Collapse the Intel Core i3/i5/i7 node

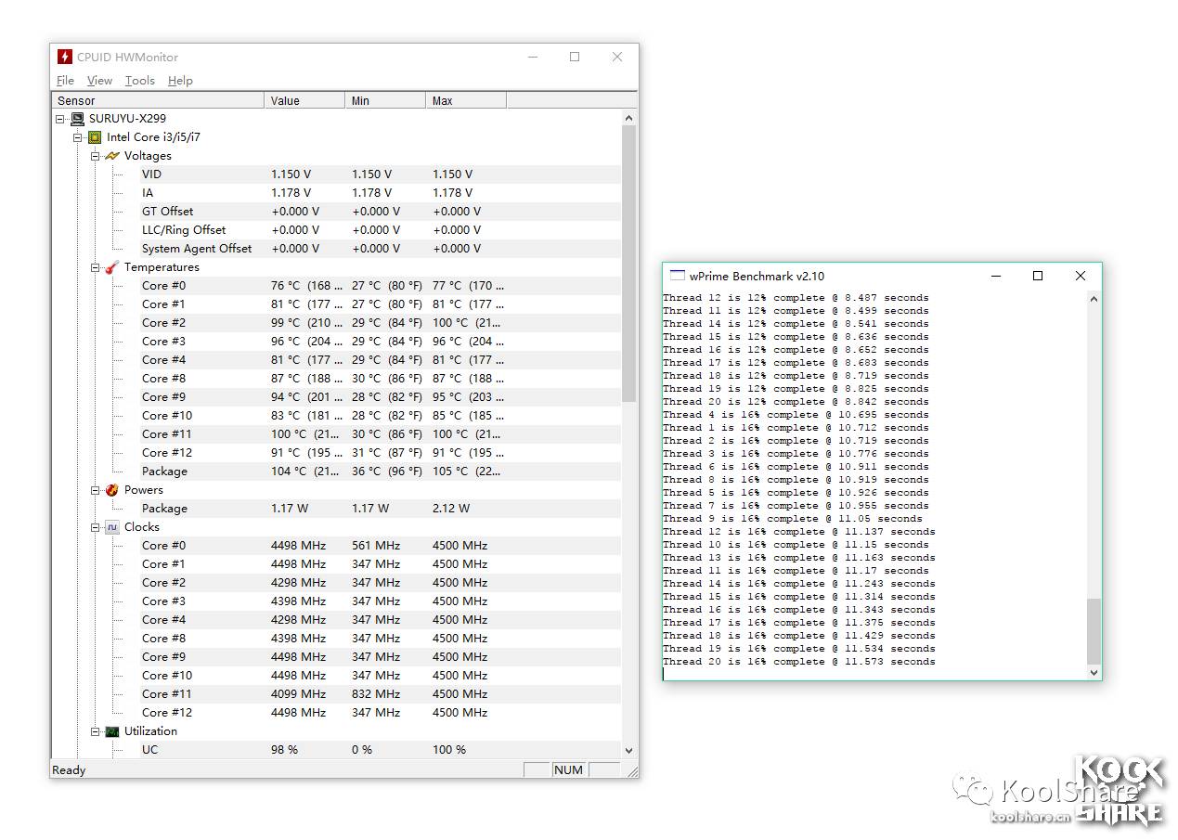pos(78,137)
